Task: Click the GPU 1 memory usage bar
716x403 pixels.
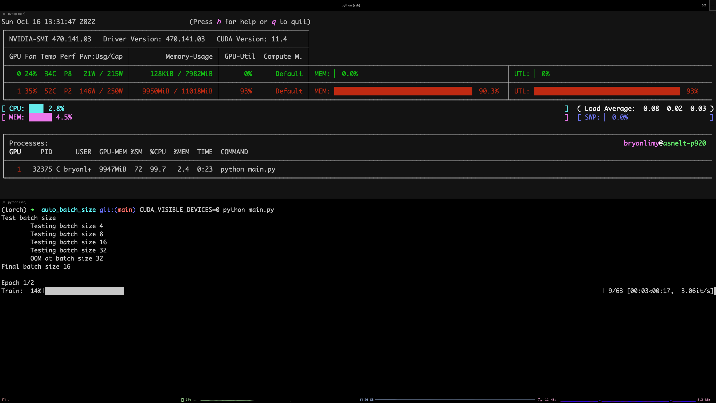Action: (x=403, y=91)
